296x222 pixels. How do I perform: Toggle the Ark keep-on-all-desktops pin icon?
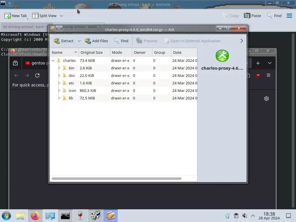point(59,28)
